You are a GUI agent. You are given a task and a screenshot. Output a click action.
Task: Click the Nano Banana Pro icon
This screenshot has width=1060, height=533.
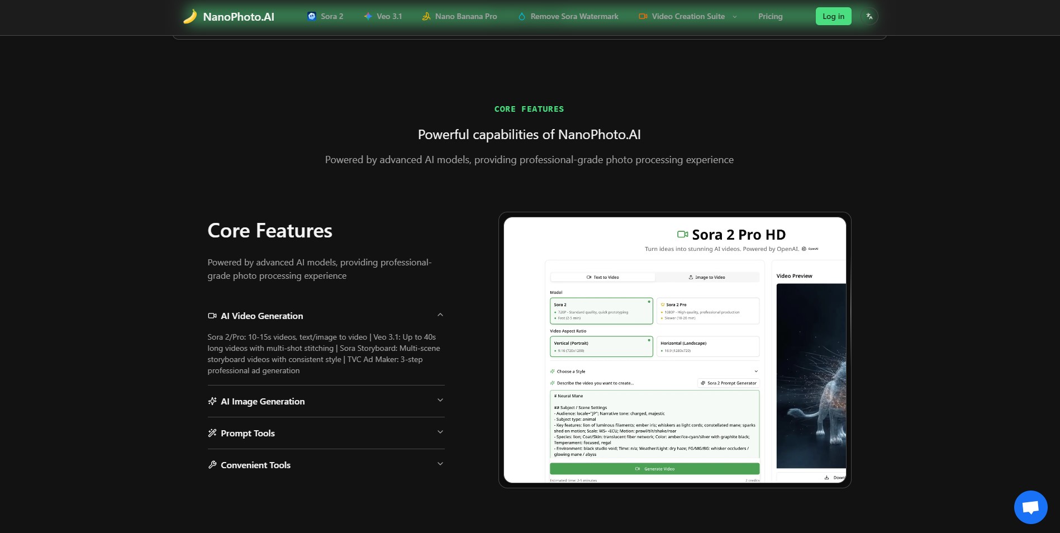coord(426,16)
